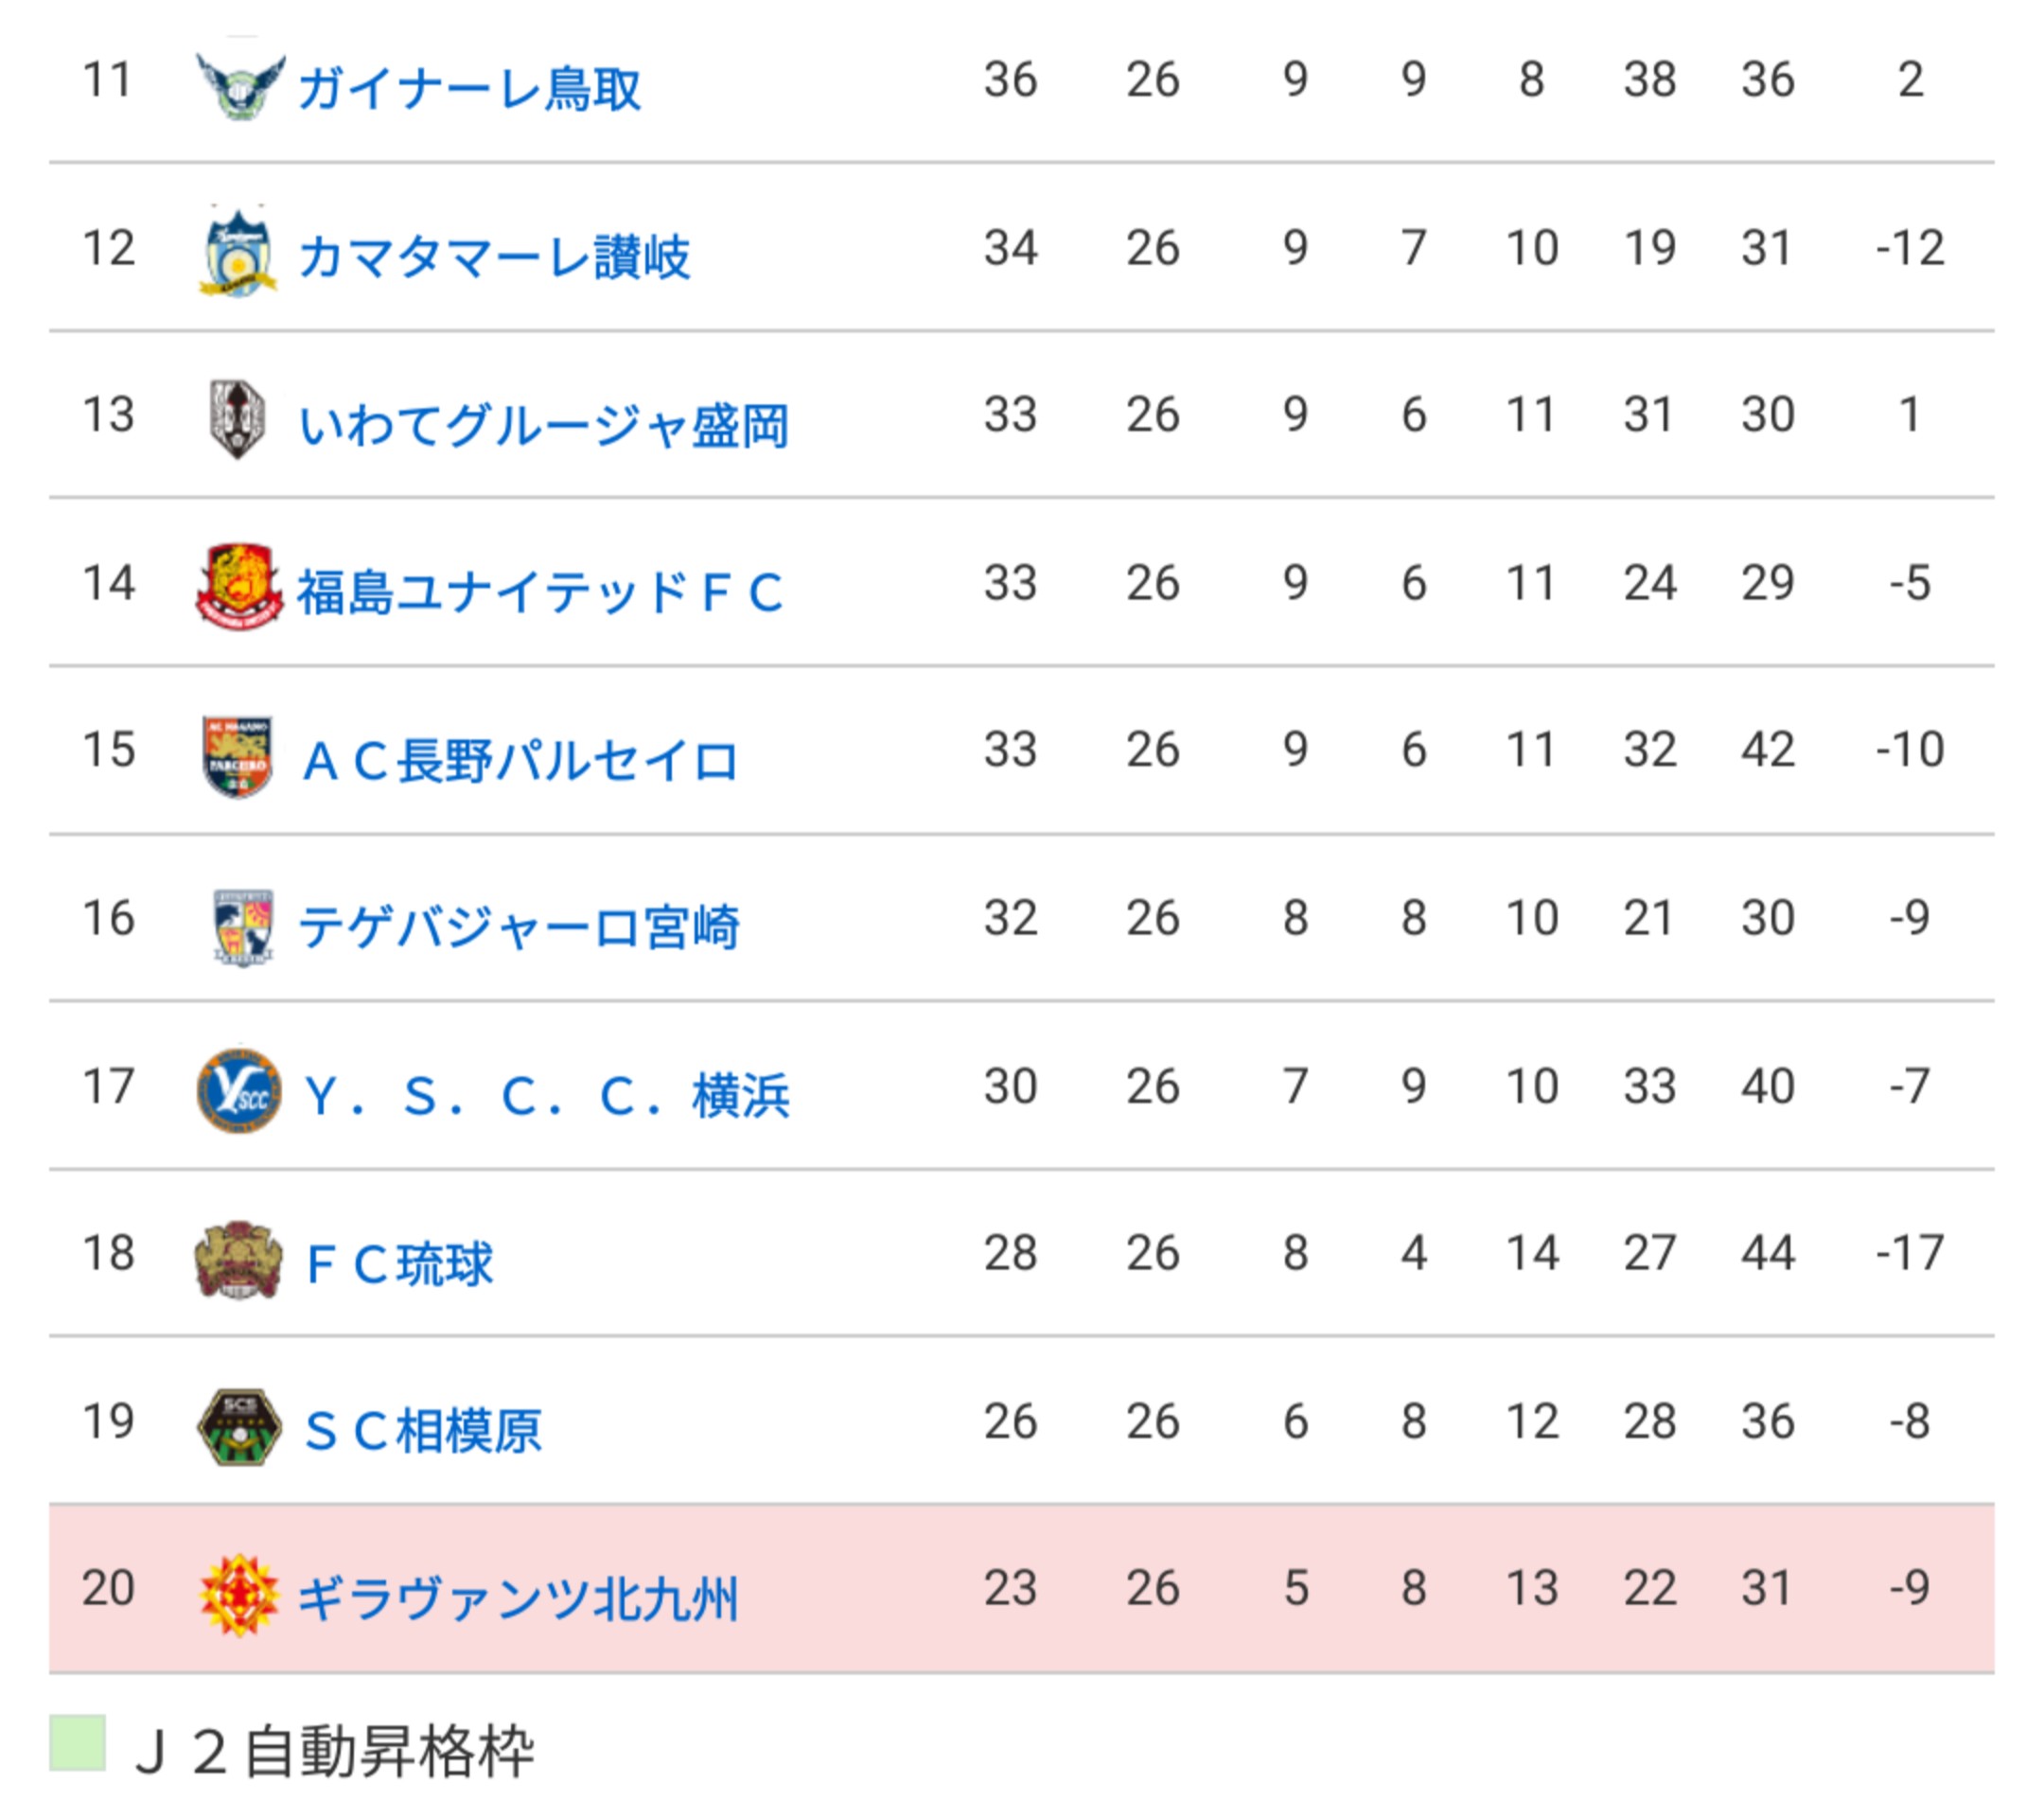Open the FC琉球 team link
The width and height of the screenshot is (2044, 1818).
[399, 1263]
